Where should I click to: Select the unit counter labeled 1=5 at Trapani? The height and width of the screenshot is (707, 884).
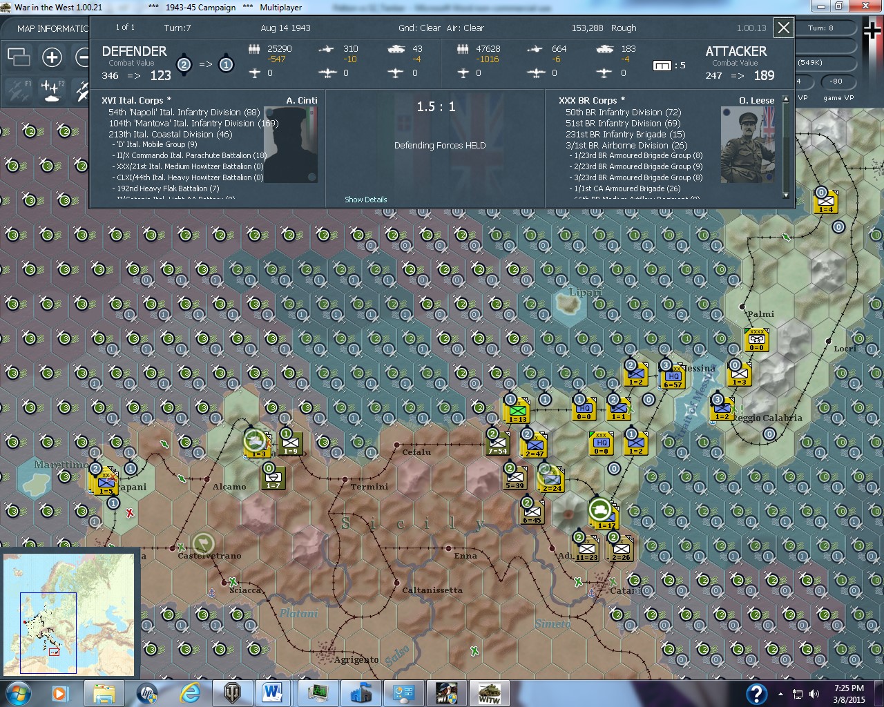106,481
